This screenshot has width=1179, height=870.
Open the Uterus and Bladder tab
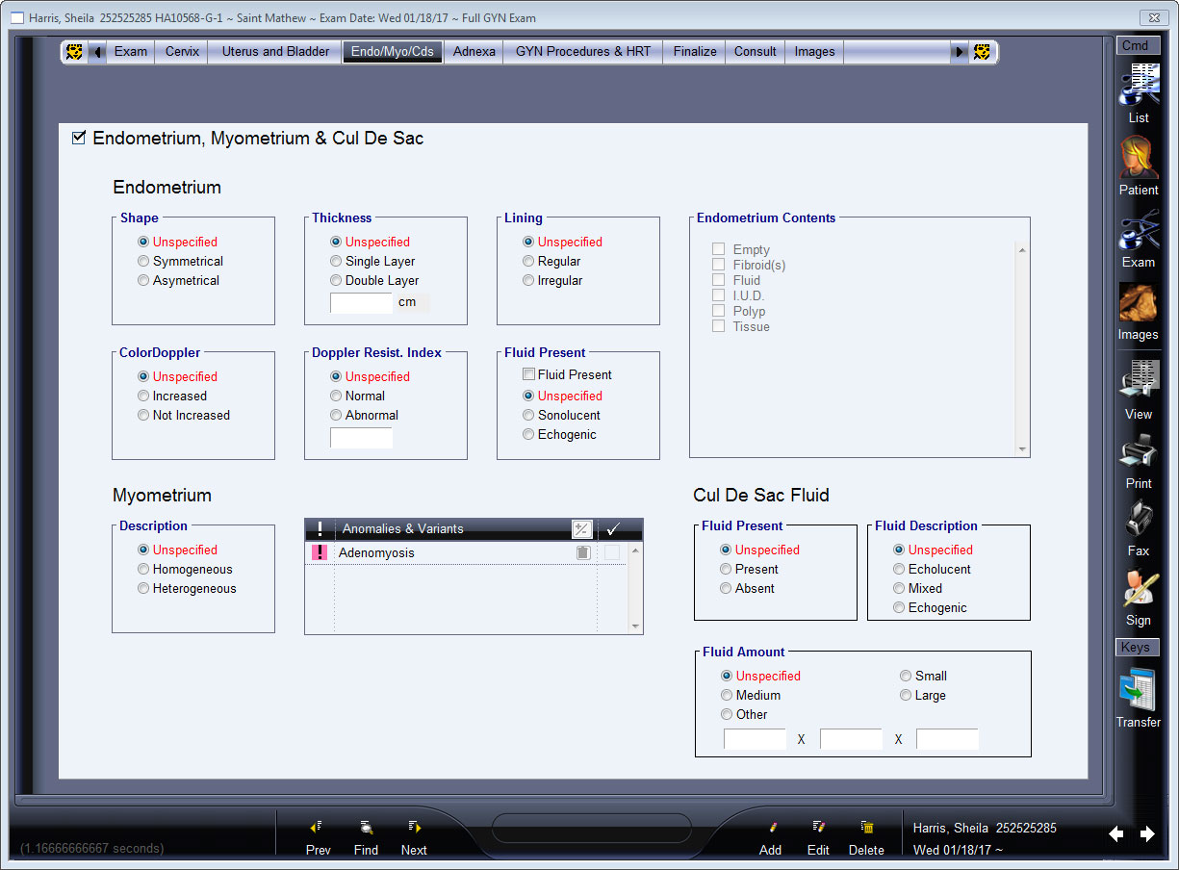tap(275, 52)
